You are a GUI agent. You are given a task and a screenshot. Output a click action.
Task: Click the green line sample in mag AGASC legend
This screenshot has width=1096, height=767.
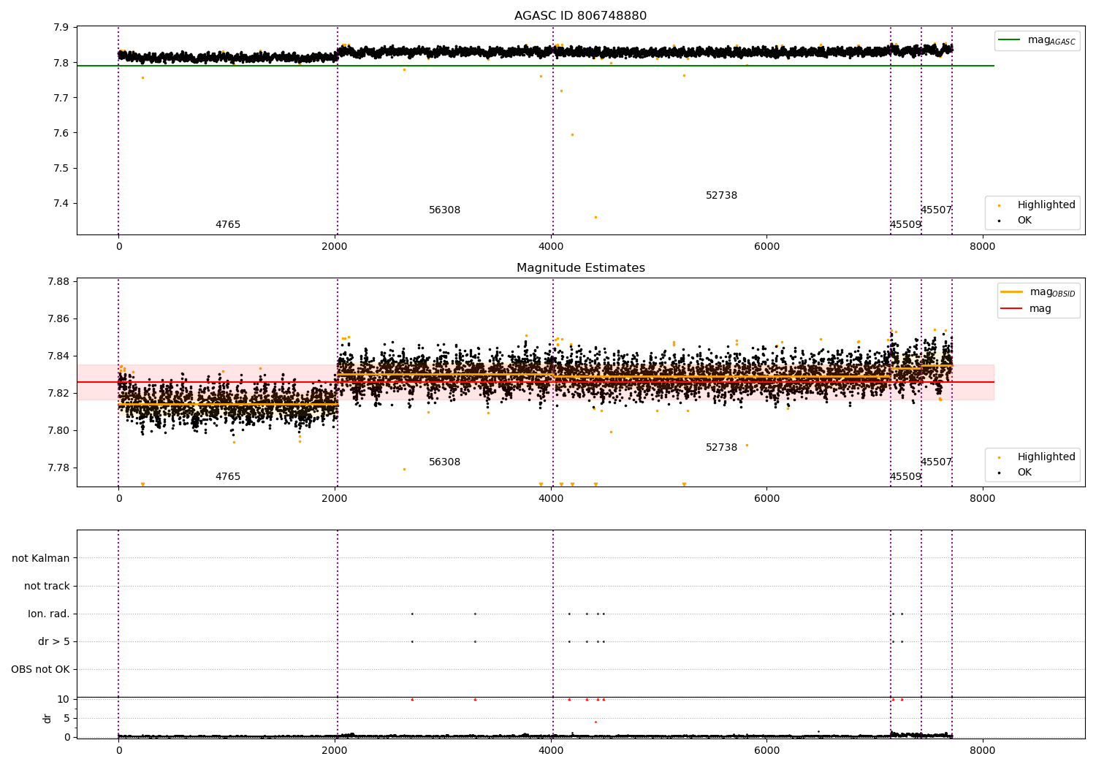tap(1010, 40)
